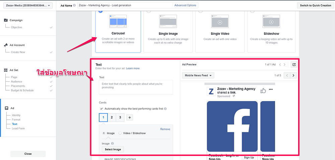Click info icon next to Image label
The width and height of the screenshot is (335, 160).
(112, 144)
